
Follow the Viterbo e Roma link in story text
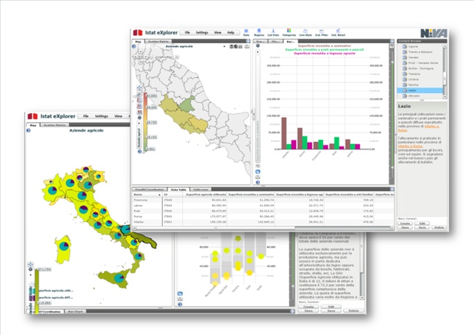(411, 146)
